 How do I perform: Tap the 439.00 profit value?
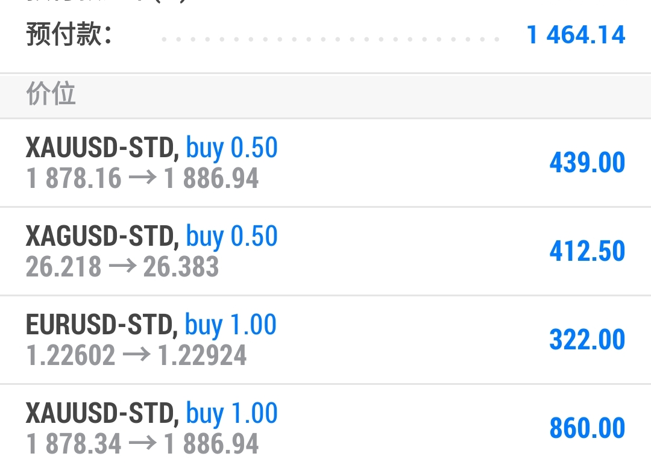[587, 162]
